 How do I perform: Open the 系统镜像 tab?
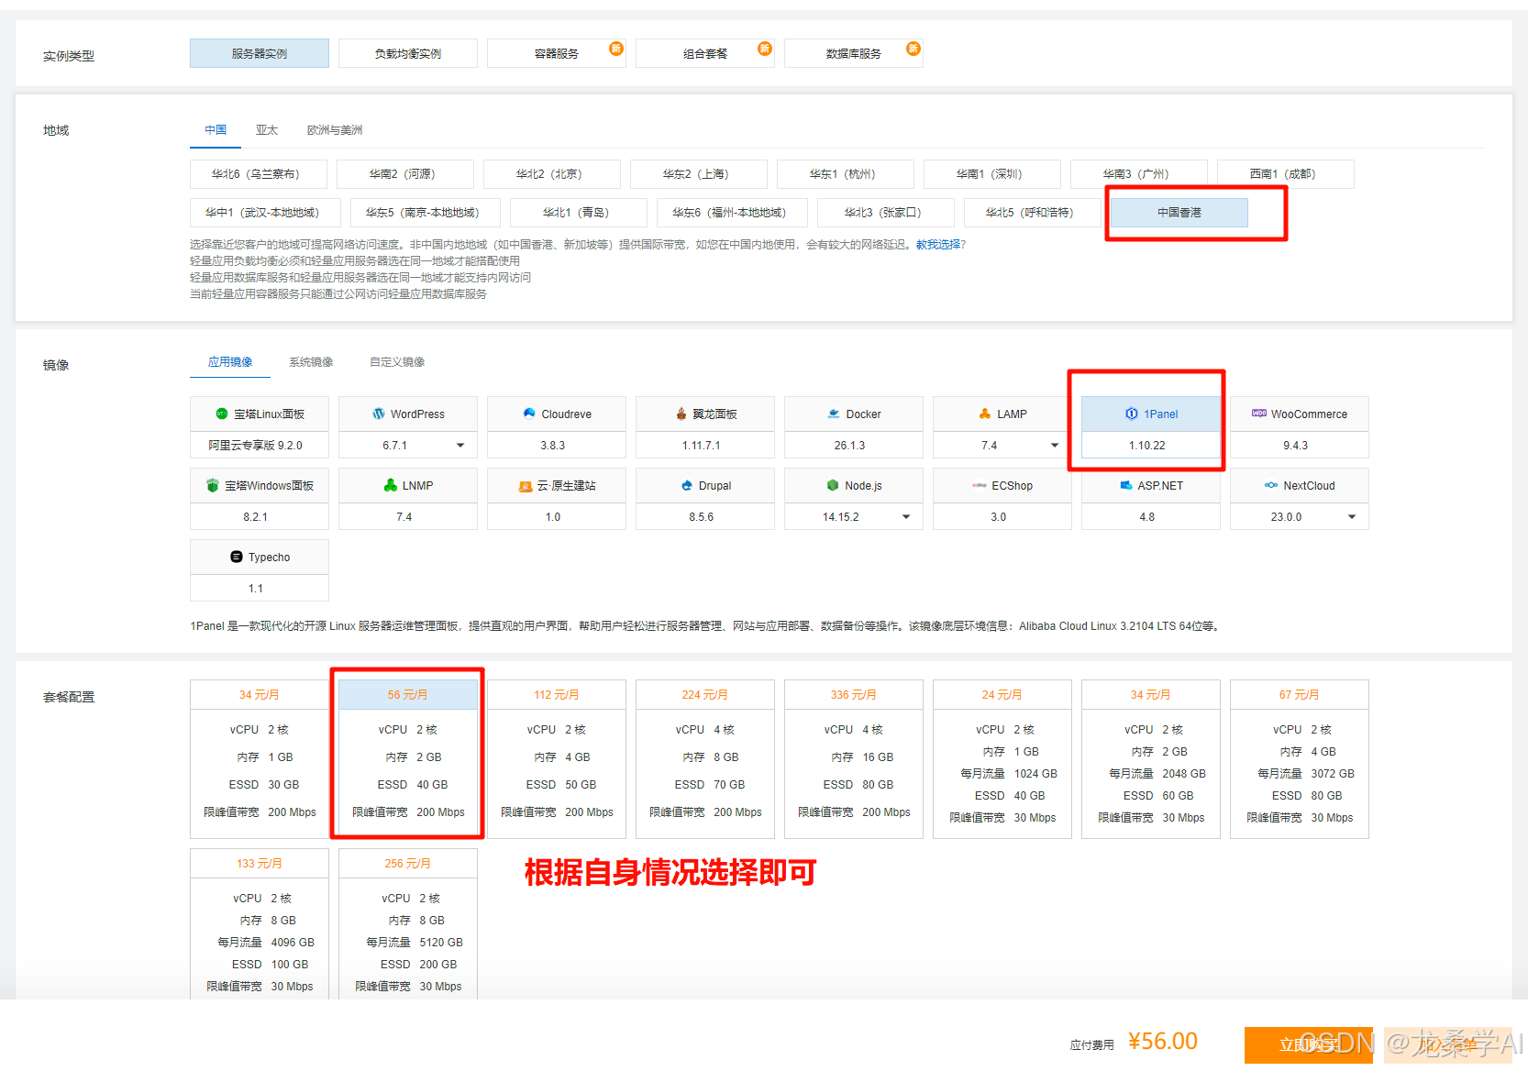coord(311,362)
